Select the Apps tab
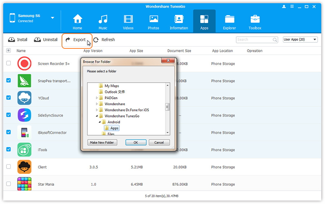Viewport: 325px width, 204px height. click(204, 22)
